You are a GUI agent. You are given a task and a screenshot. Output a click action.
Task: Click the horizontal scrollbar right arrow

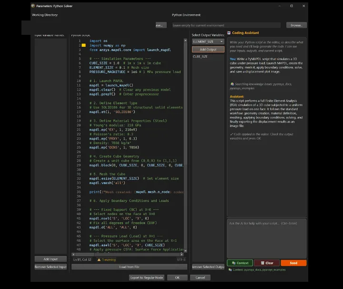182,254
